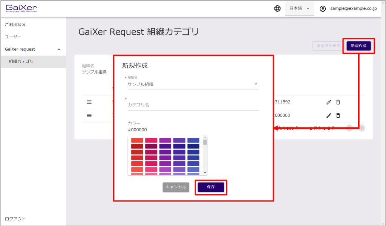Image resolution: width=386 pixels, height=226 pixels.
Task: Select 組織カテゴリ in the sidebar
Action: click(21, 61)
